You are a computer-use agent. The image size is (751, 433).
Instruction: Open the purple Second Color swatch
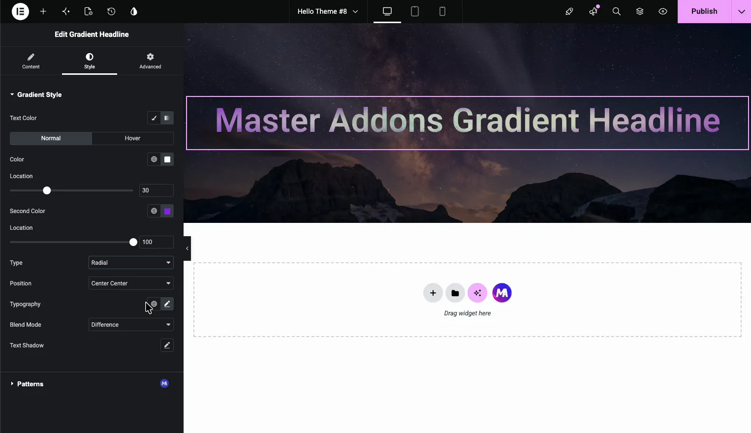coord(167,211)
